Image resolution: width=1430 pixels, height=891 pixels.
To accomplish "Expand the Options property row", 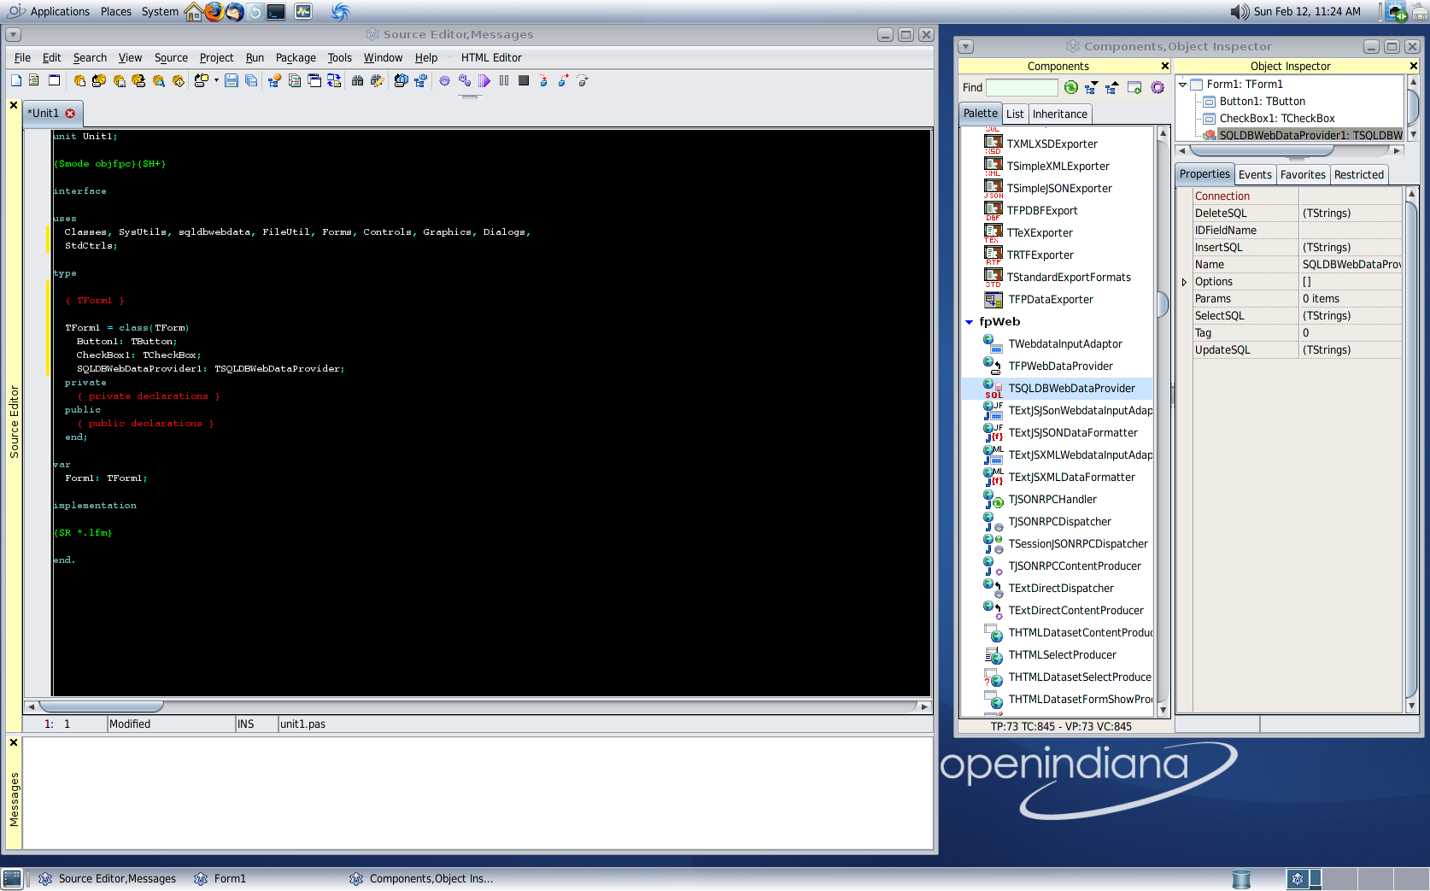I will click(1184, 282).
